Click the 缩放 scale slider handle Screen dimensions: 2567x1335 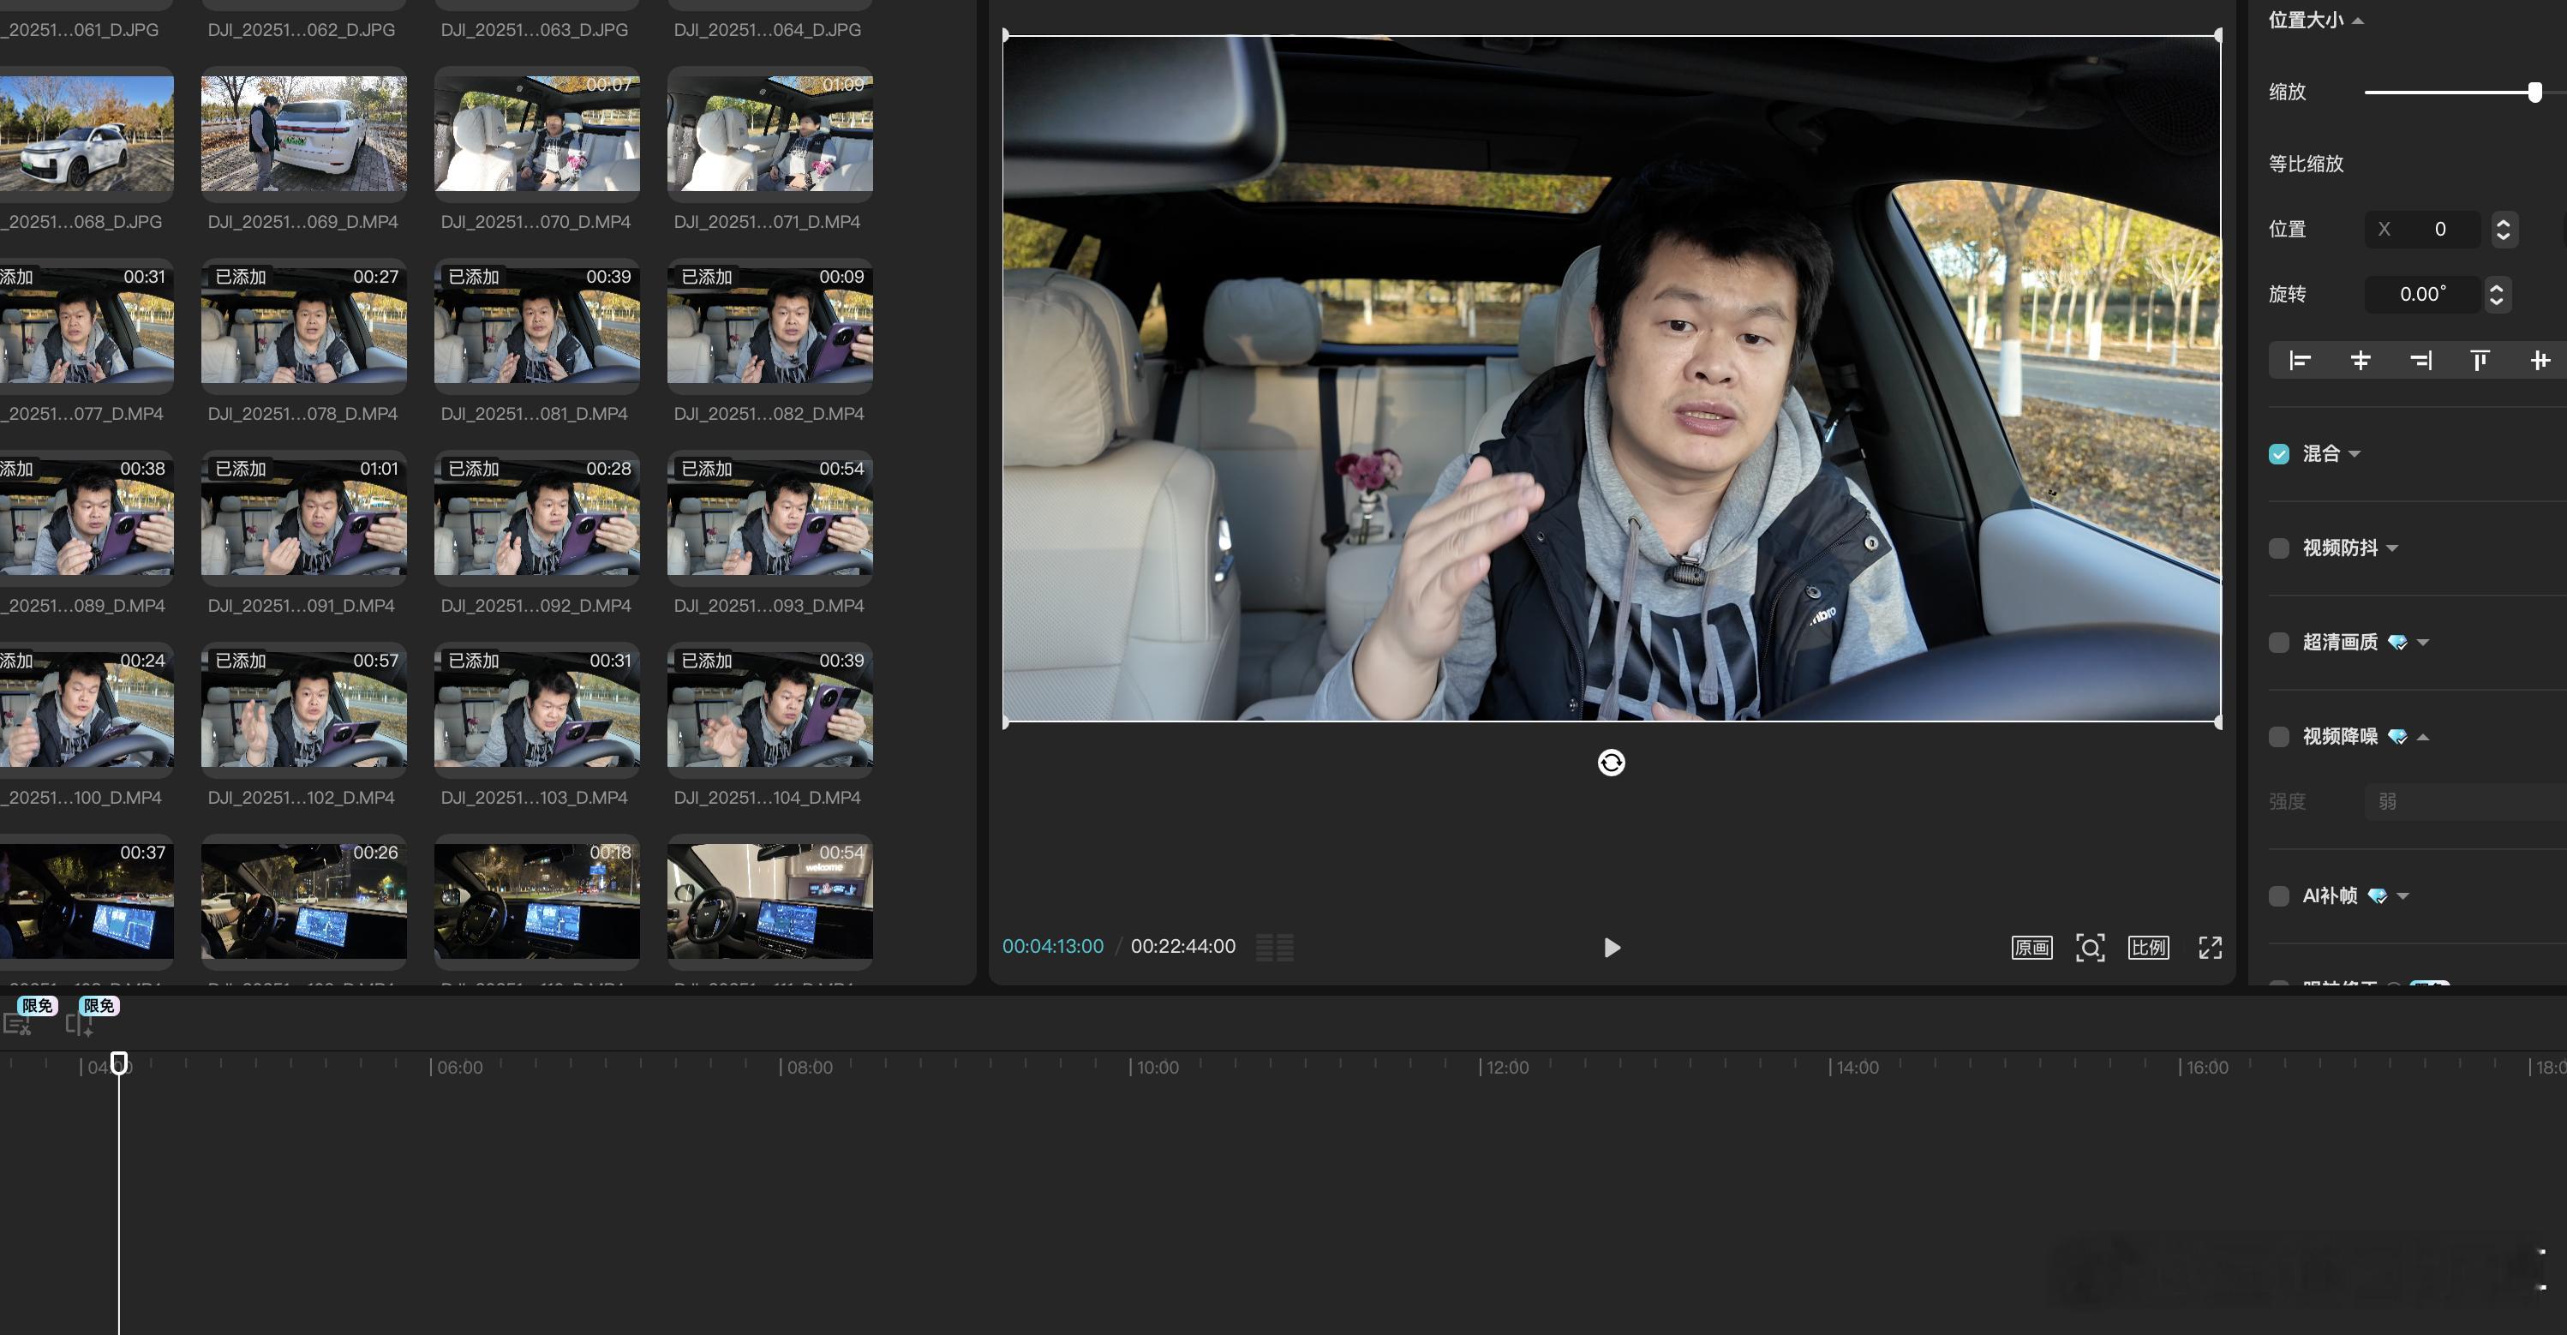pos(2534,93)
